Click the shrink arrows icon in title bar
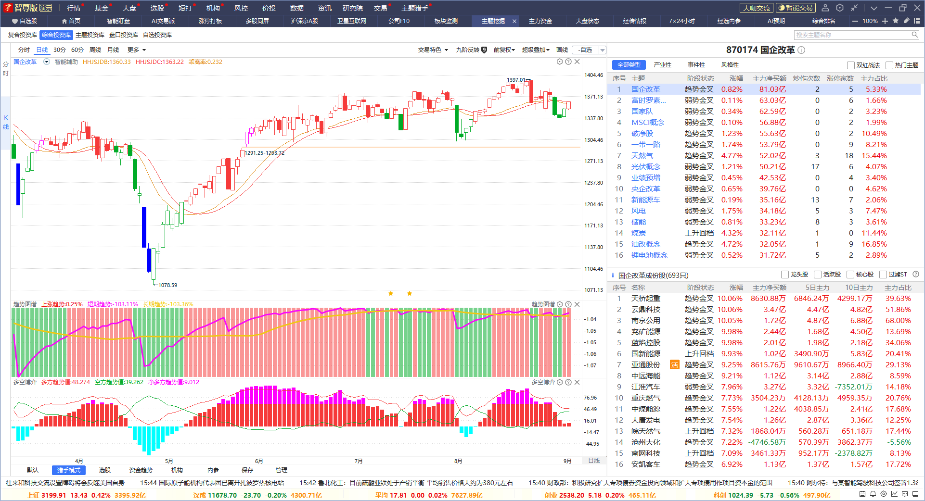This screenshot has height=501, width=925. pyautogui.click(x=854, y=8)
